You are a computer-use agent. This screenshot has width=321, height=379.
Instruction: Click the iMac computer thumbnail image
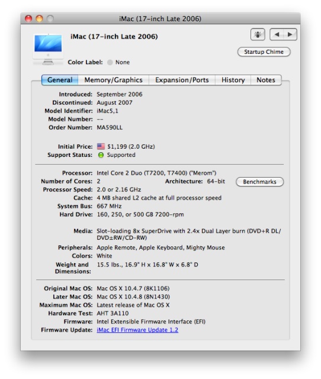point(48,50)
